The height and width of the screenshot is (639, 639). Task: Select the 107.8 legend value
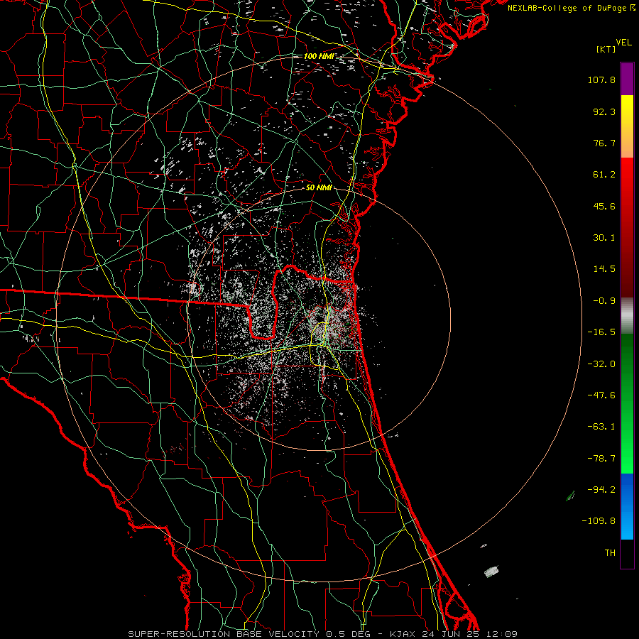601,80
